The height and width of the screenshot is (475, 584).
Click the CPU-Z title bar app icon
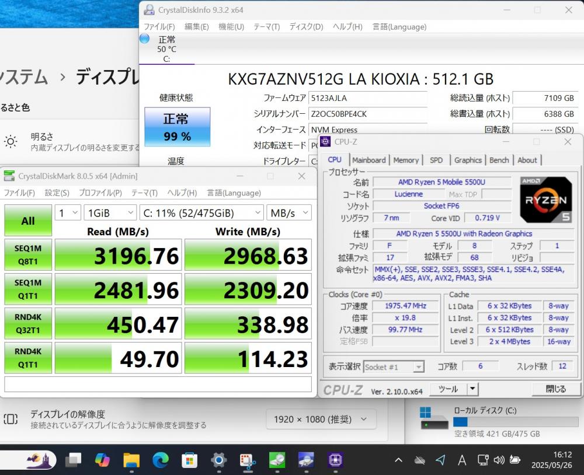(325, 141)
